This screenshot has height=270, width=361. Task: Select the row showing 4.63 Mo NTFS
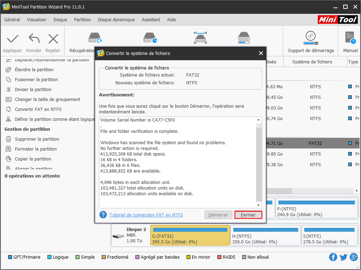(x=313, y=87)
